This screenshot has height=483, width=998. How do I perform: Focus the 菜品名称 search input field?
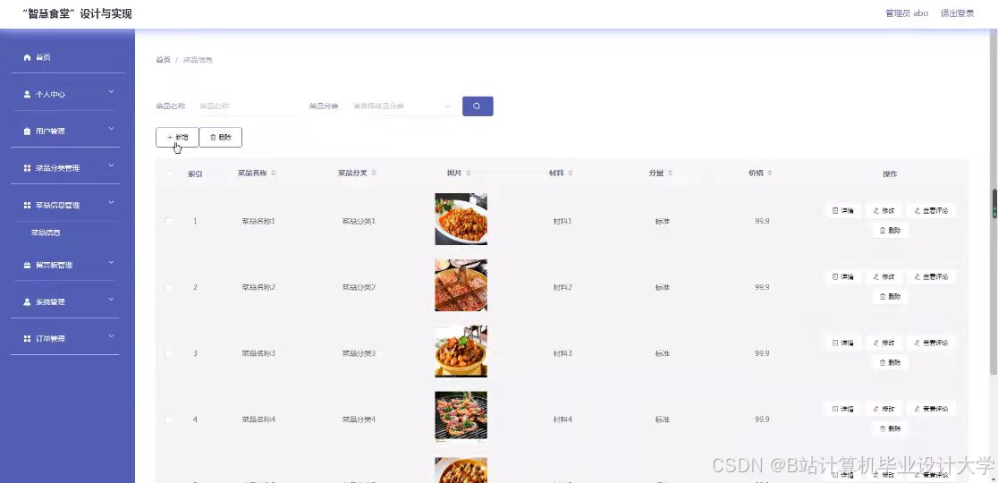(247, 106)
